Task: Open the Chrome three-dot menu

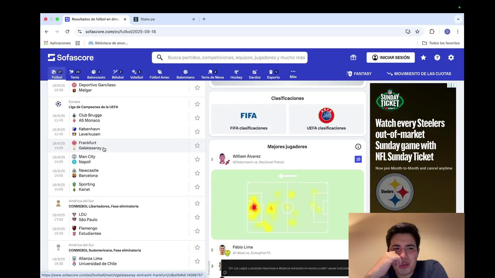Action: (x=457, y=32)
